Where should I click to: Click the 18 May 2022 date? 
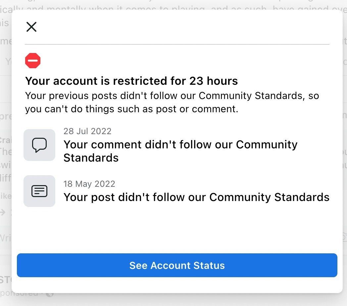(89, 184)
